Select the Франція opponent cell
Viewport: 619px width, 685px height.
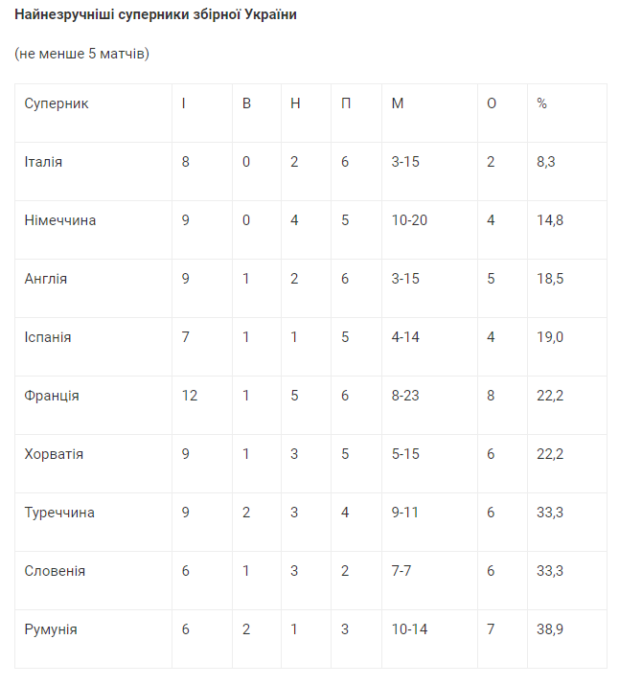[52, 396]
